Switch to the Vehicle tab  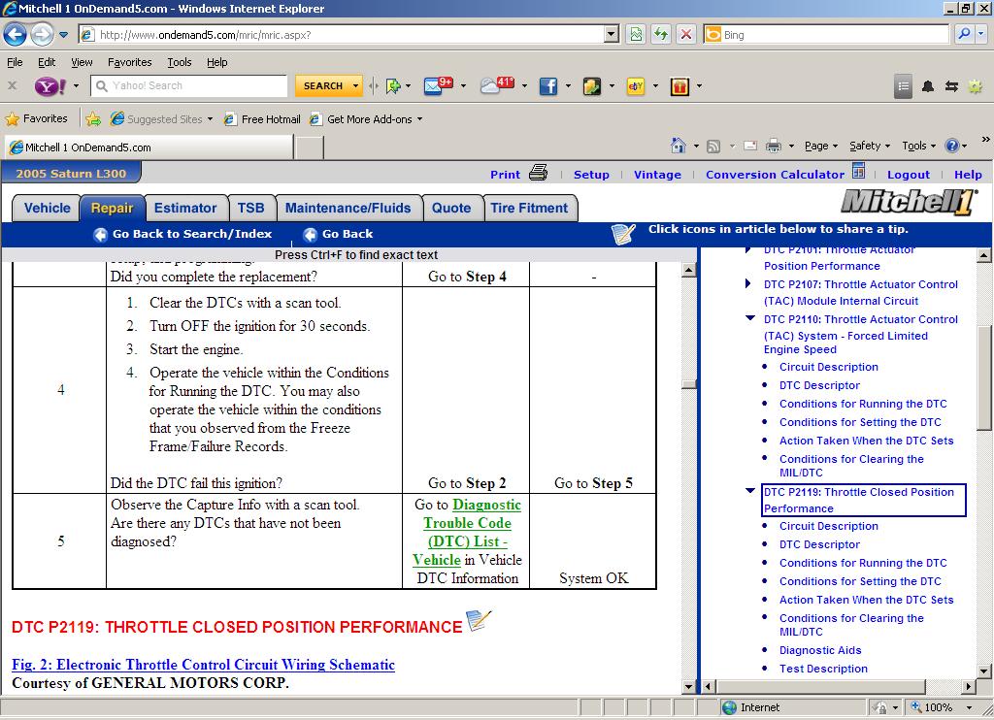(x=47, y=208)
